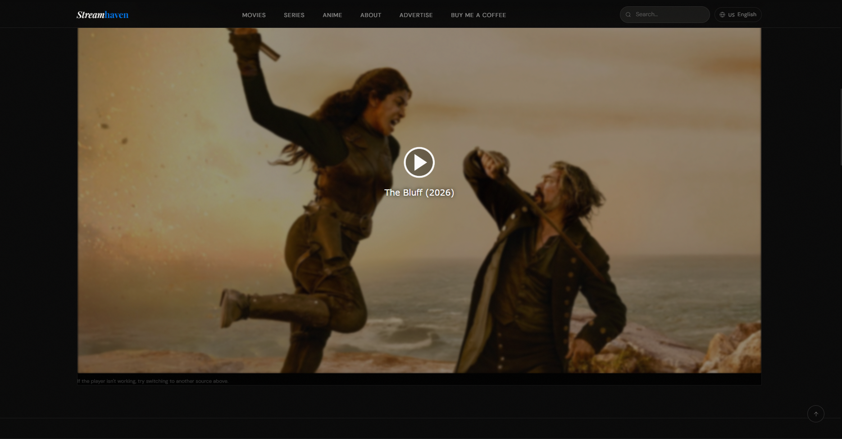Open the Anime section
The width and height of the screenshot is (842, 439).
click(x=332, y=15)
